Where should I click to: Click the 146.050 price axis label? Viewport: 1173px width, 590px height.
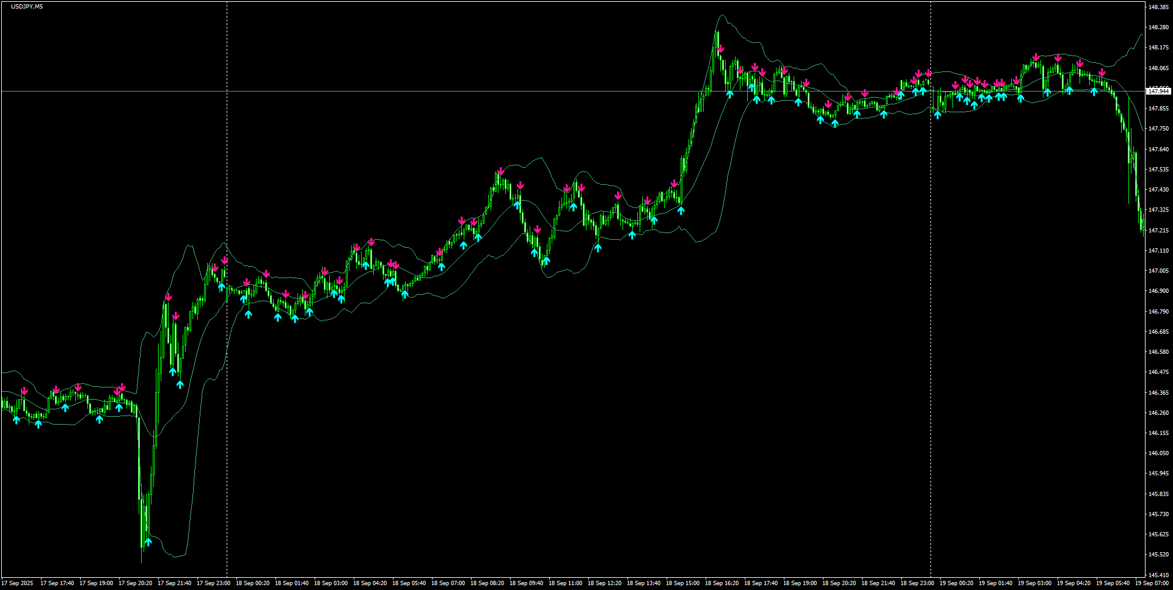[1158, 453]
